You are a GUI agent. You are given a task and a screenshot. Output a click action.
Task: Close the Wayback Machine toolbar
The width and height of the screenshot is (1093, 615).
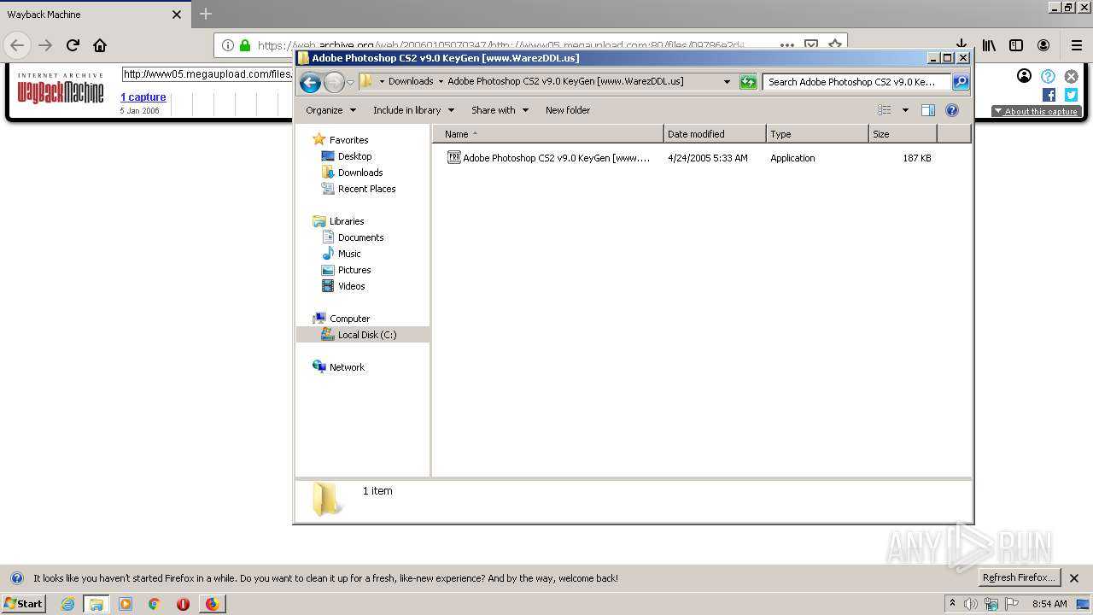[1072, 76]
